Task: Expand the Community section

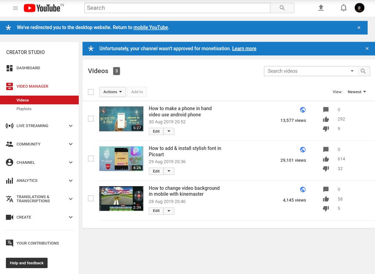Action: point(71,144)
